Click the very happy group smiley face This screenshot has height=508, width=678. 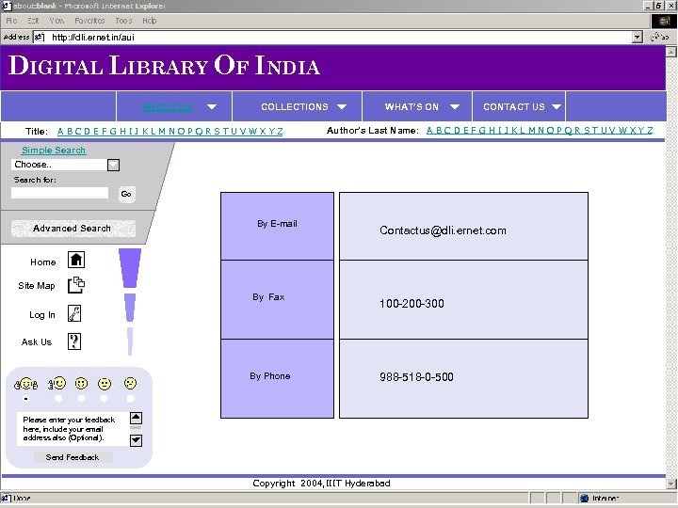point(26,384)
